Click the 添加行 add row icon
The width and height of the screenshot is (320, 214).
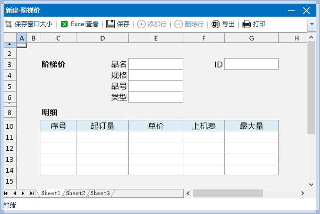point(141,24)
